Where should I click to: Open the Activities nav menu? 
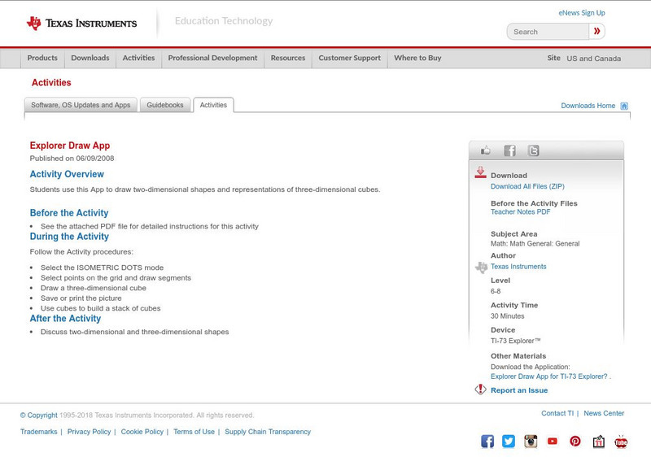[x=138, y=58]
